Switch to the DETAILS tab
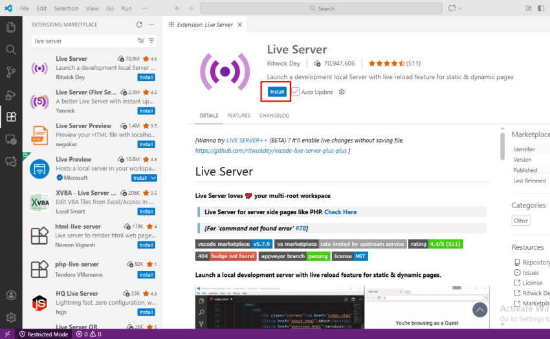The width and height of the screenshot is (550, 339). 209,116
